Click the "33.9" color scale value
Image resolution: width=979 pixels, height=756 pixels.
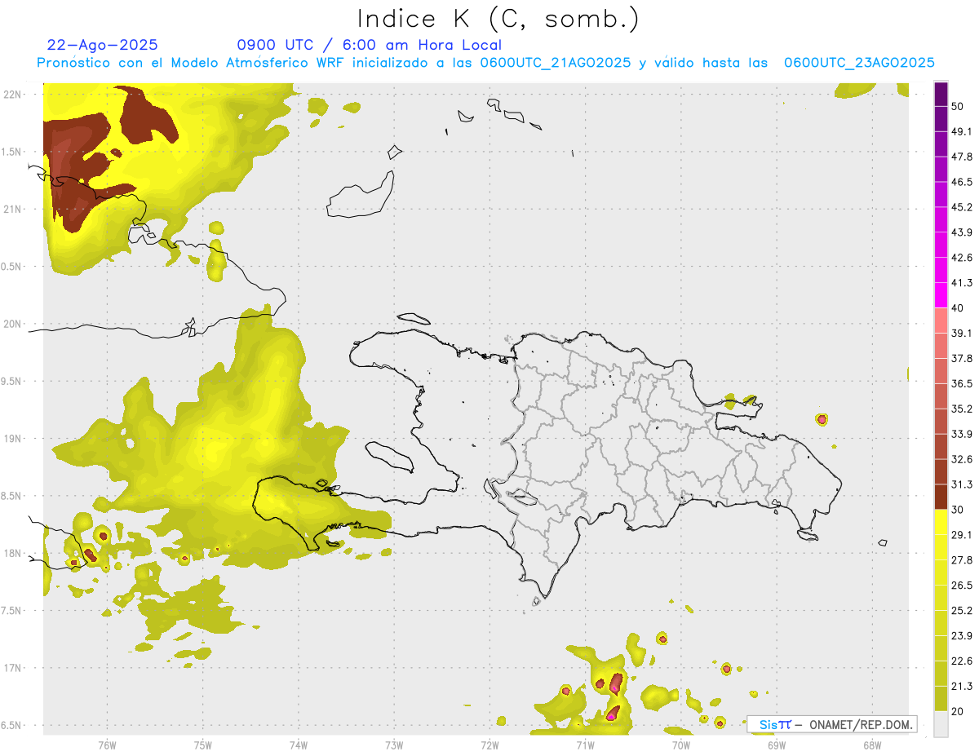962,434
